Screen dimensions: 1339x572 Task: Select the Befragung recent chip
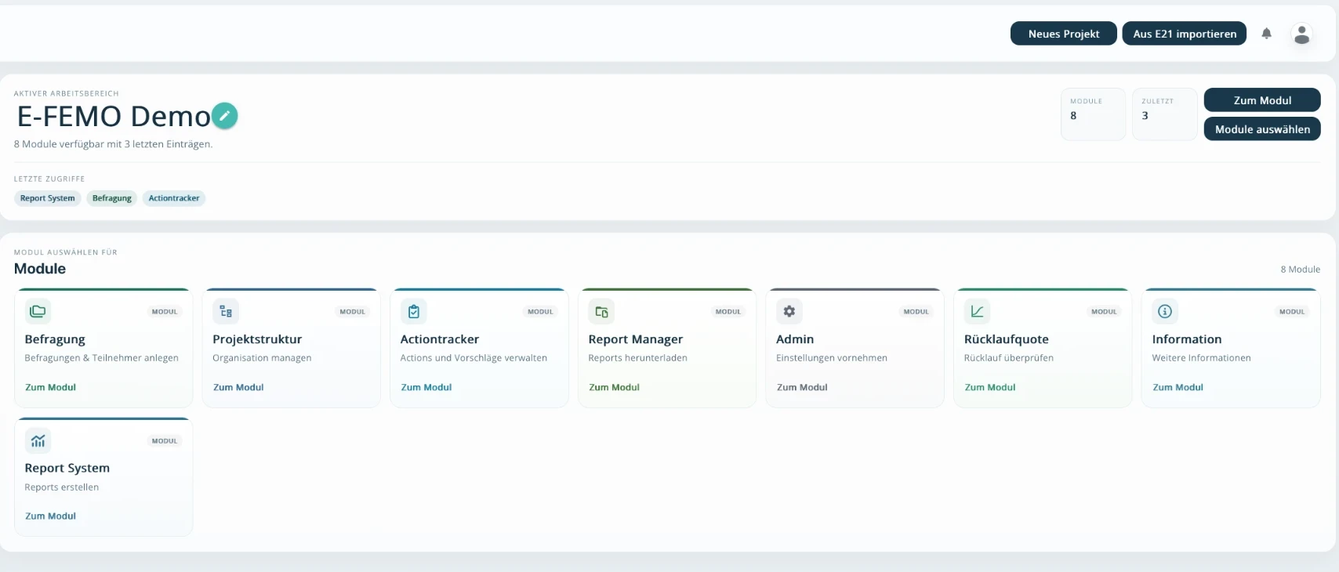tap(112, 198)
